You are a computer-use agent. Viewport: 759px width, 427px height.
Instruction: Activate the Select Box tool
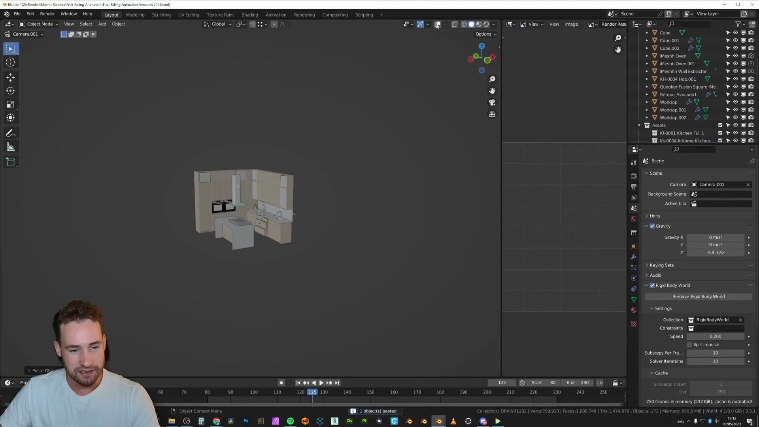click(11, 49)
